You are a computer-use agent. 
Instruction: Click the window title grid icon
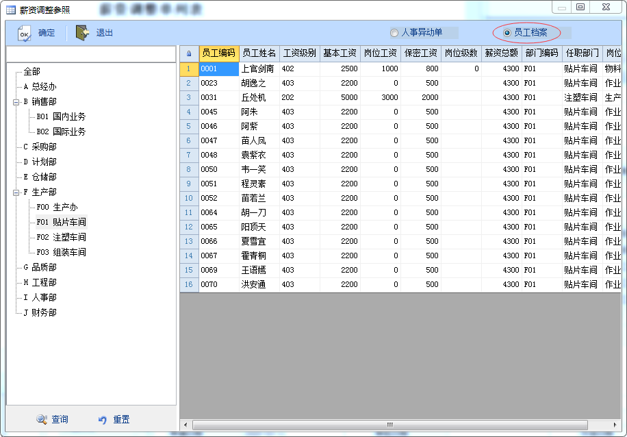pos(11,10)
